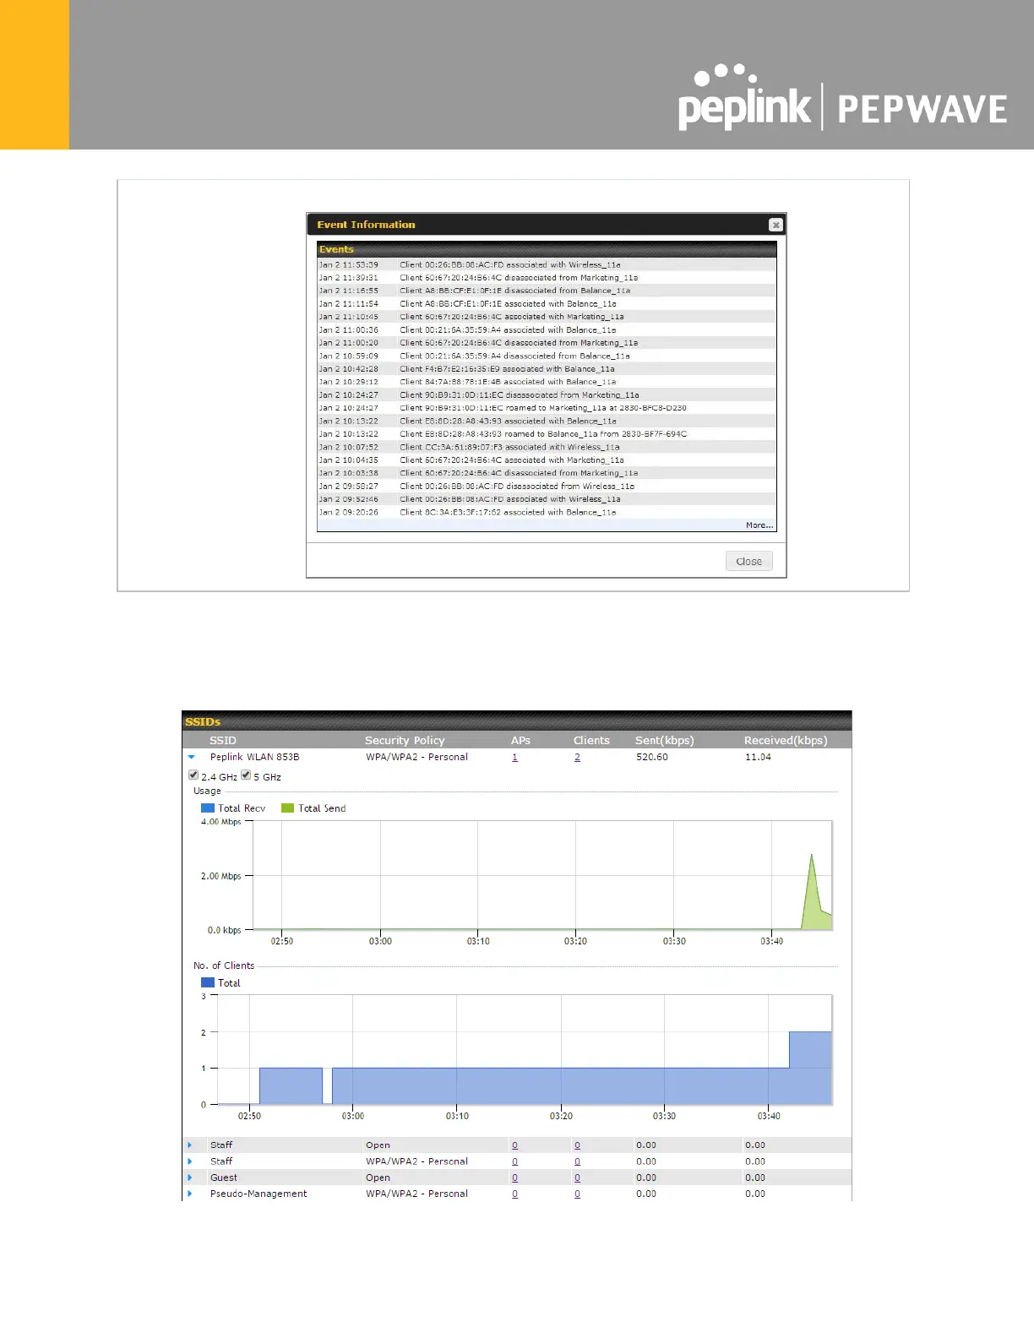The image size is (1034, 1338).
Task: Select the Jan 2 11:16:55 event row
Action: coord(547,291)
